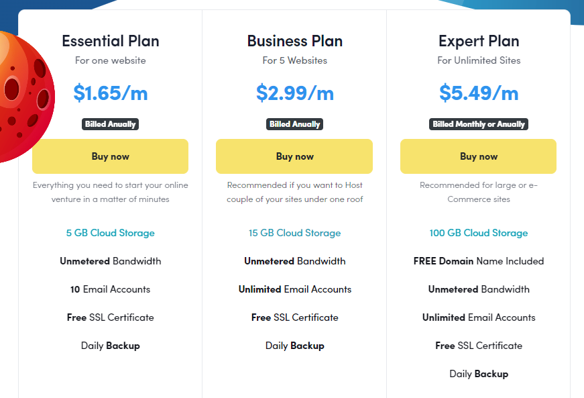Click Billed Anually badge under Business Plan

[294, 124]
